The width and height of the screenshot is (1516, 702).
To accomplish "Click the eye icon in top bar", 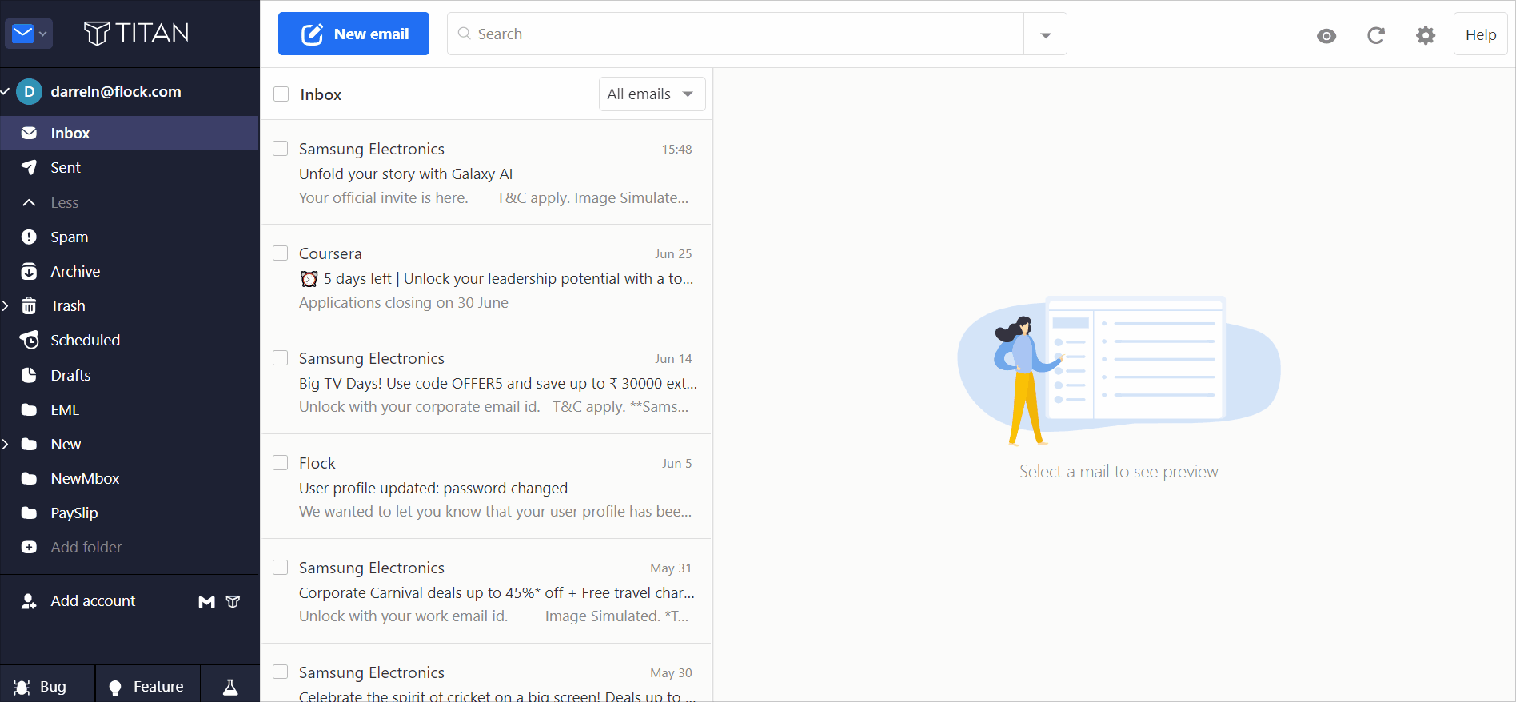I will click(1326, 36).
